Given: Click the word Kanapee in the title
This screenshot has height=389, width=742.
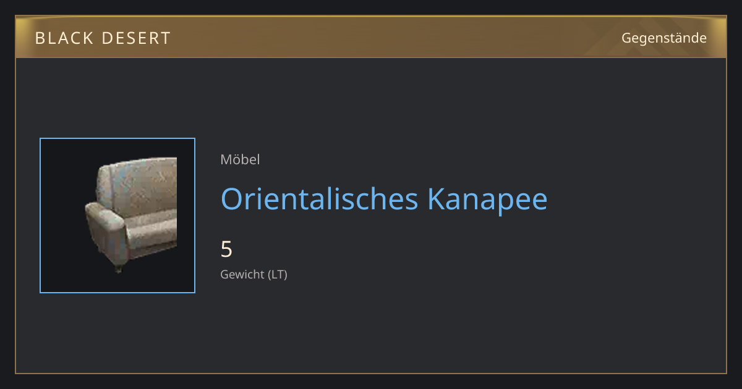Looking at the screenshot, I should 487,199.
